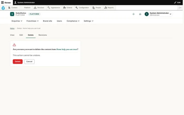The image size is (184, 115).
Task: Follow the Home help you can trust link
Action: click(67, 49)
